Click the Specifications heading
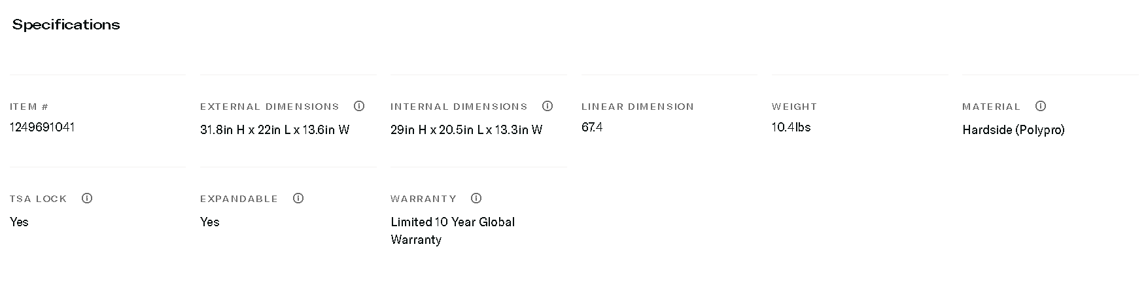Screen dimensions: 1146x289 tap(66, 25)
